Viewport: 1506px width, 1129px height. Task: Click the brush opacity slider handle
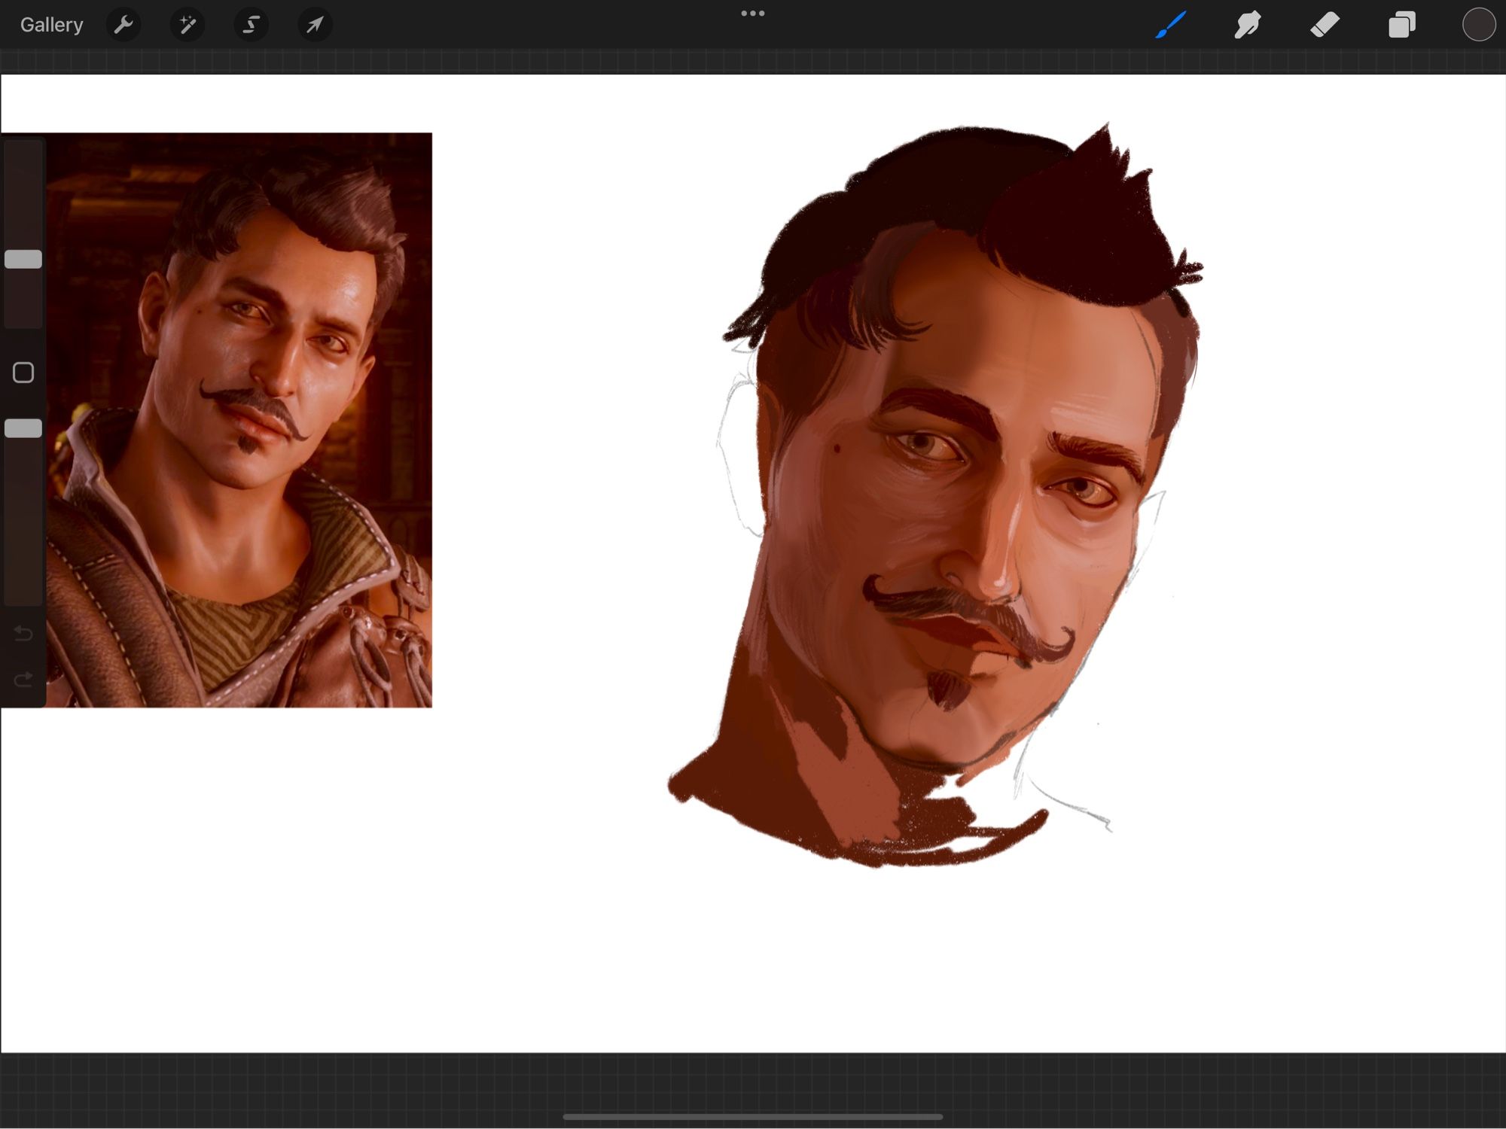point(23,428)
